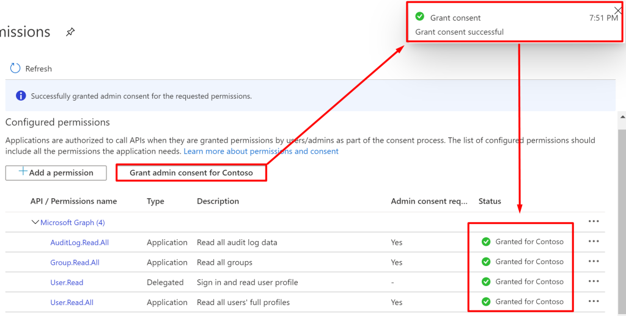Open more options for User.Read row

point(594,281)
